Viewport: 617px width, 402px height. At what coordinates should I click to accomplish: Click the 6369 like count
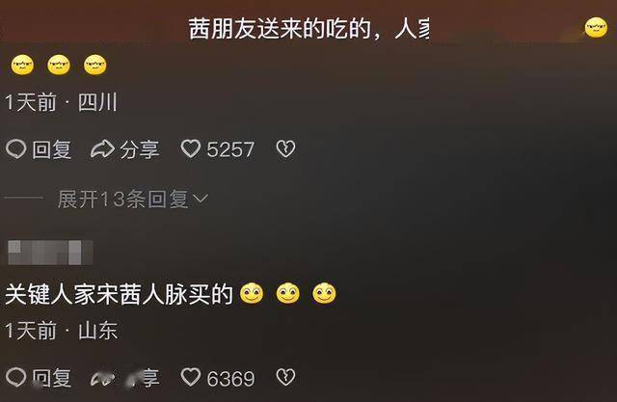(230, 379)
